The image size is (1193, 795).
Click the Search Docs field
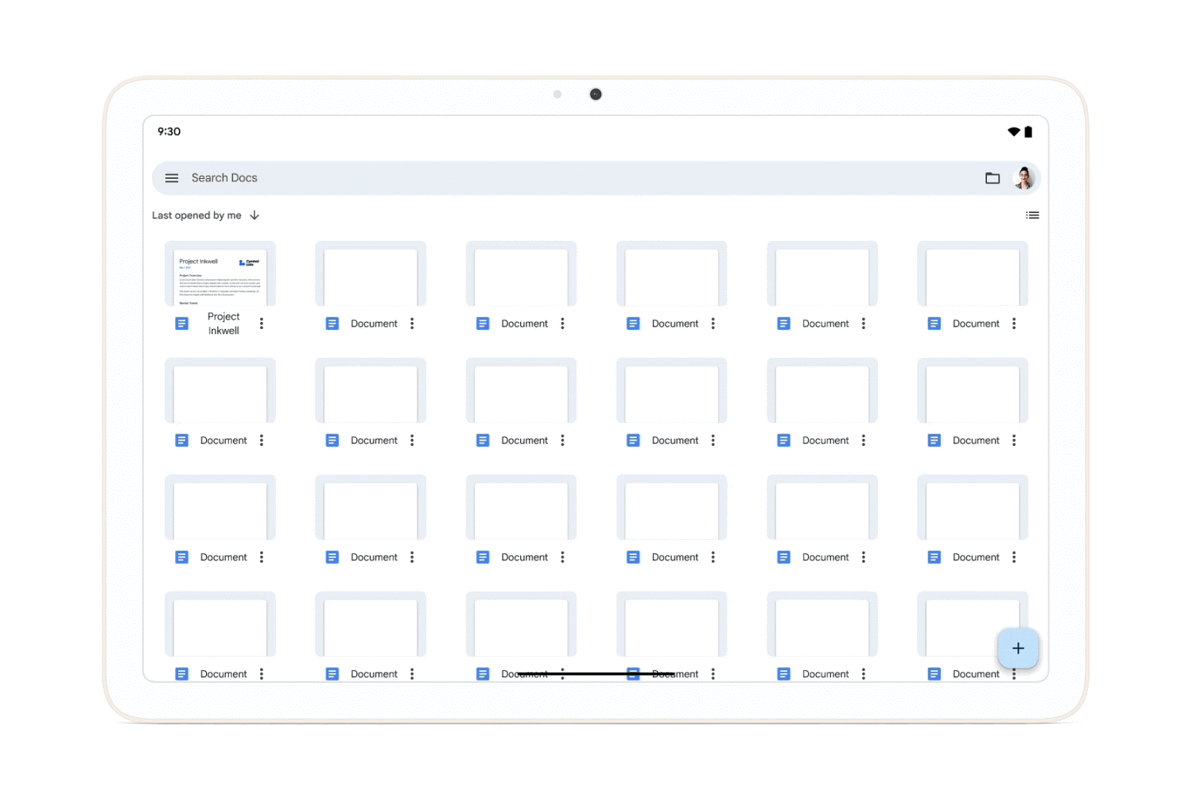(x=557, y=178)
